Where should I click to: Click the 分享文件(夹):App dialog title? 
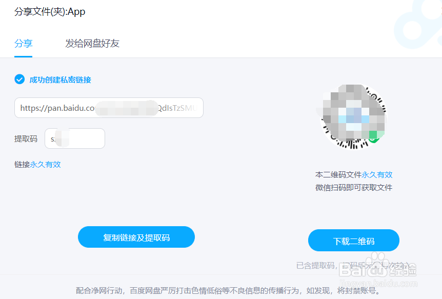pos(50,12)
